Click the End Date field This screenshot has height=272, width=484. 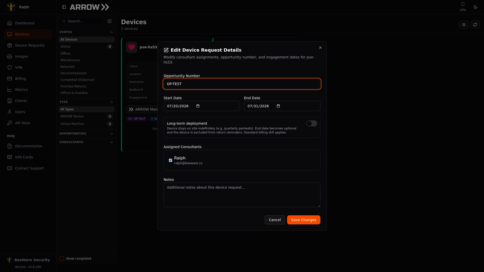282,106
